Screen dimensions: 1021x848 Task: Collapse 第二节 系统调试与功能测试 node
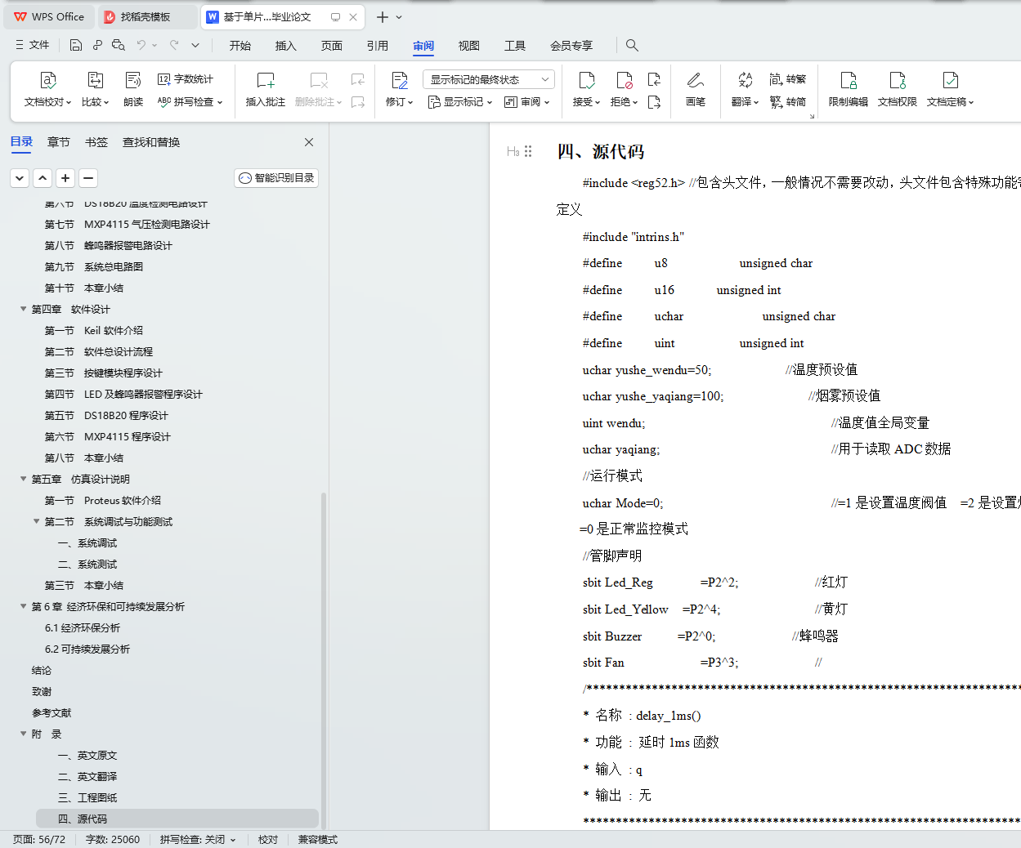pyautogui.click(x=37, y=521)
